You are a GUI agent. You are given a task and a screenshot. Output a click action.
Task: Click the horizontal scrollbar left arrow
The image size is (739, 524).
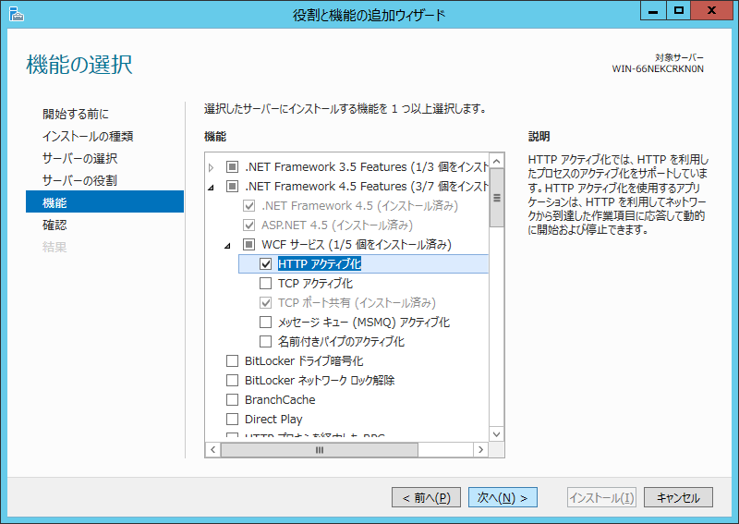(212, 450)
